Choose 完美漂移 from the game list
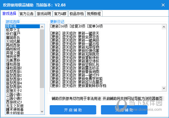The height and width of the screenshot is (118, 169). coord(23,60)
